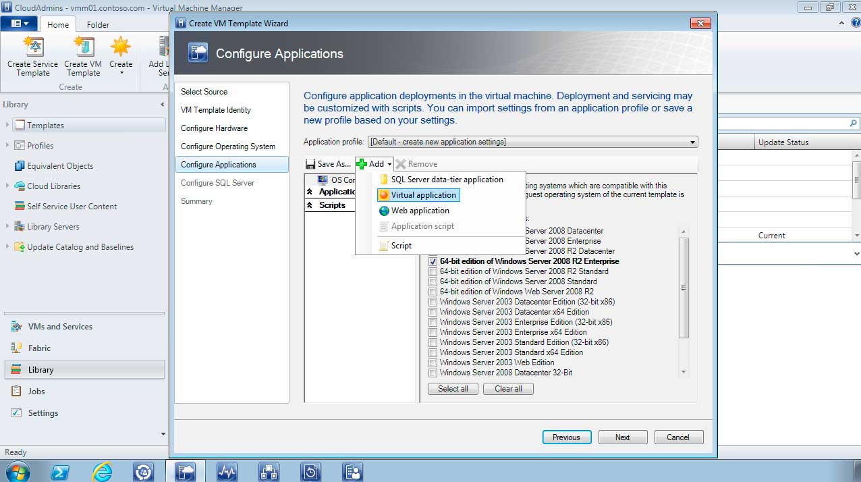The image size is (861, 482).
Task: Select the Library workspace
Action: pos(84,370)
